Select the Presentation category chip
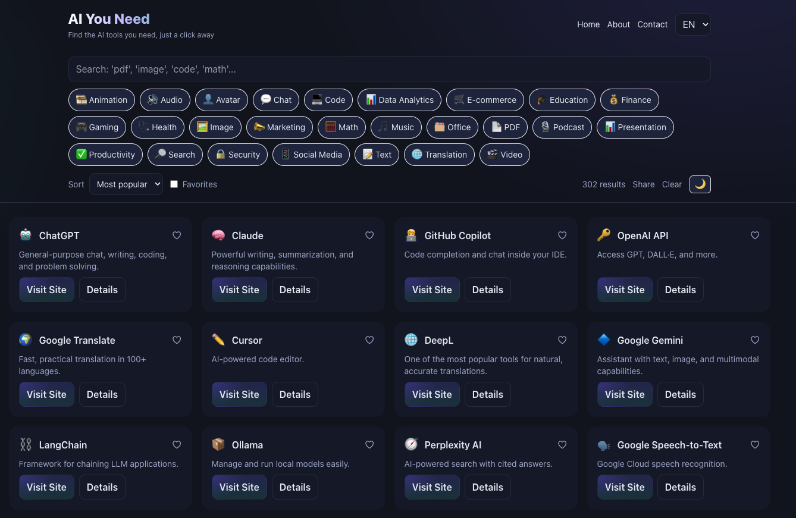796x518 pixels. pos(635,127)
